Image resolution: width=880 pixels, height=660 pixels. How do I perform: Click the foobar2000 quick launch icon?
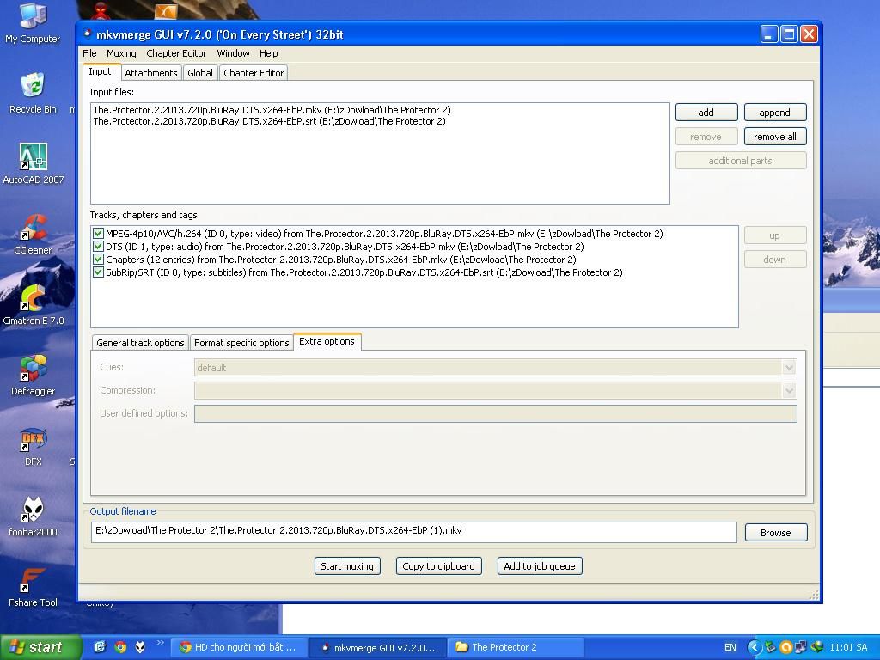[x=140, y=647]
